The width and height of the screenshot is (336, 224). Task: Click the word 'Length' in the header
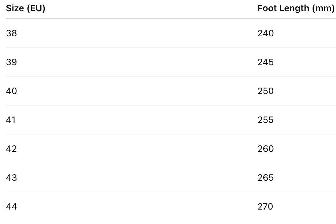tap(294, 9)
